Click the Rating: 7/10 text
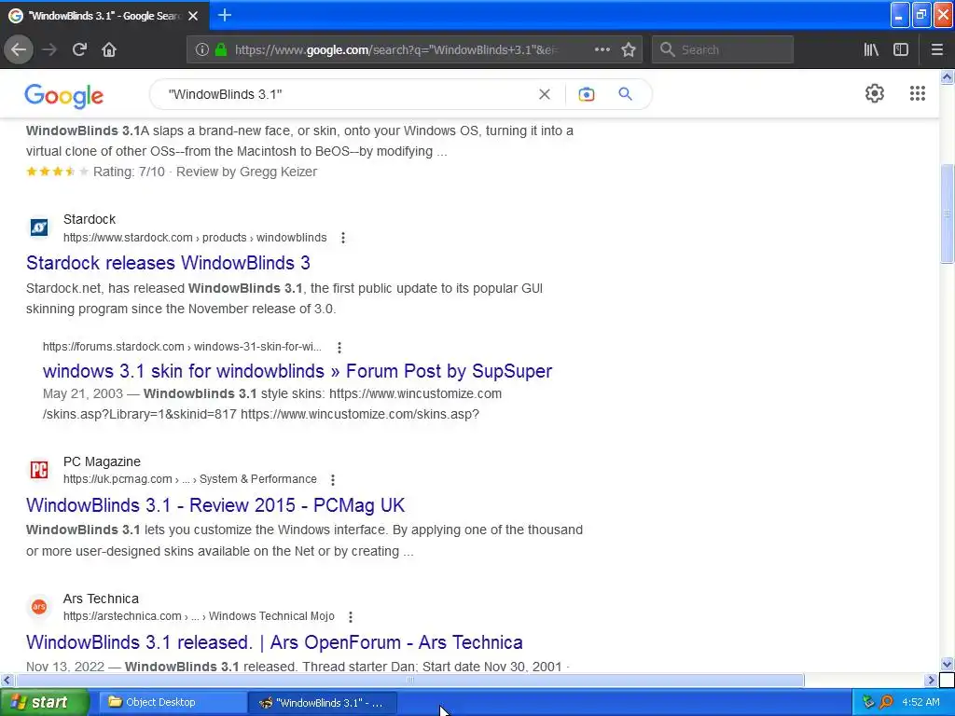 (x=129, y=172)
